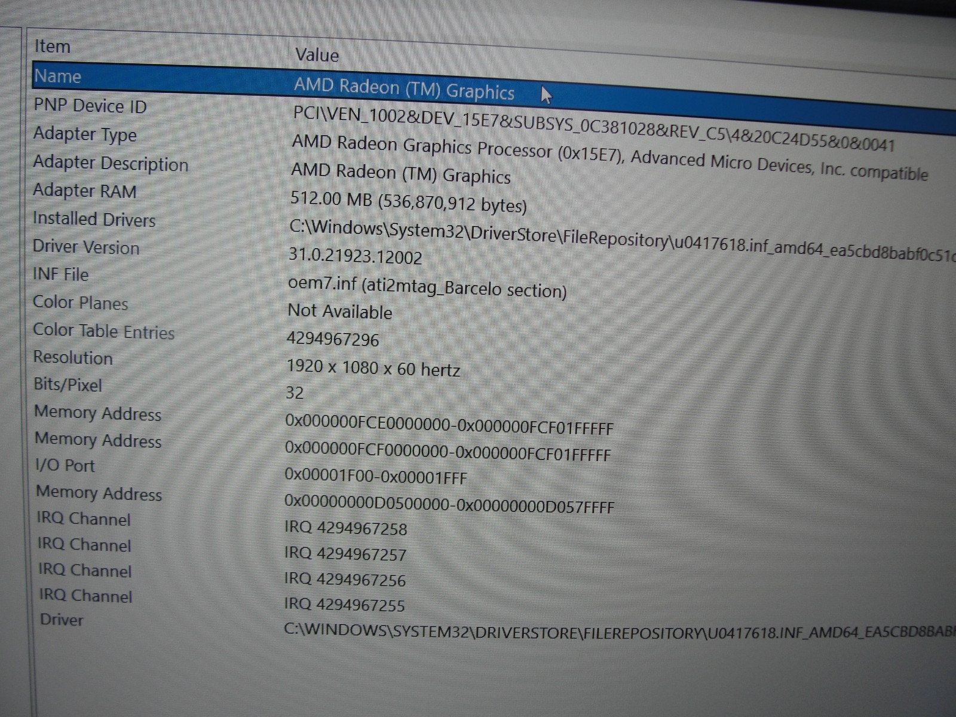This screenshot has width=956, height=717.
Task: Click IRQ Channel label for IRQ 4294967258
Action: pyautogui.click(x=84, y=518)
